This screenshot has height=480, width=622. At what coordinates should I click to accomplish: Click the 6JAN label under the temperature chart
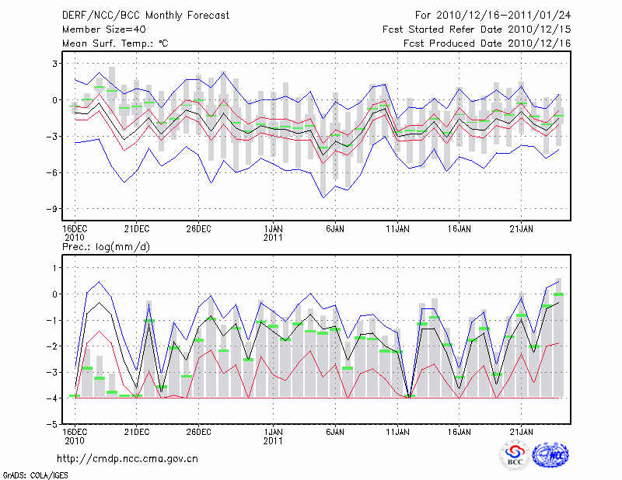point(335,228)
